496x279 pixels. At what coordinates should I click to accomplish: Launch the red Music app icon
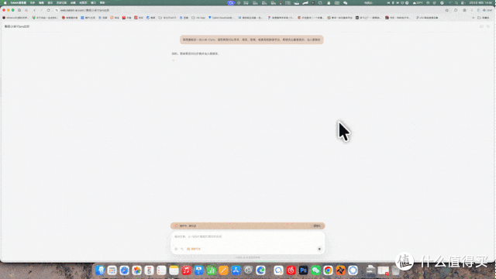tap(186, 270)
